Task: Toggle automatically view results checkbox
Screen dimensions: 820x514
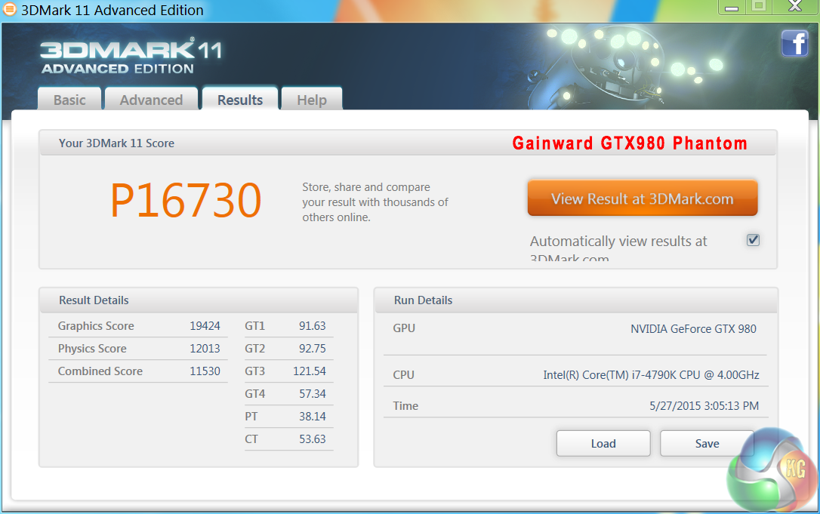Action: pyautogui.click(x=753, y=240)
